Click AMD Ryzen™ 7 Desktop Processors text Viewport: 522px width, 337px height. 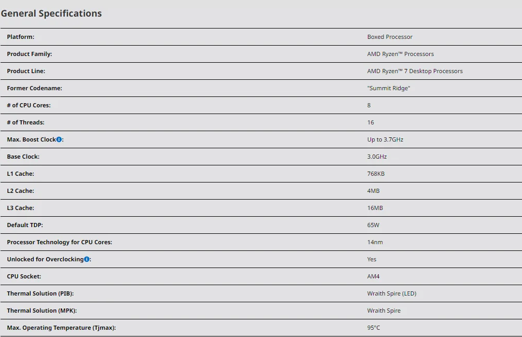point(415,71)
